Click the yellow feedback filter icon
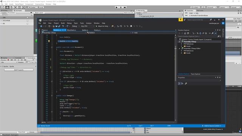The width and height of the screenshot is (242, 136). coord(181,20)
